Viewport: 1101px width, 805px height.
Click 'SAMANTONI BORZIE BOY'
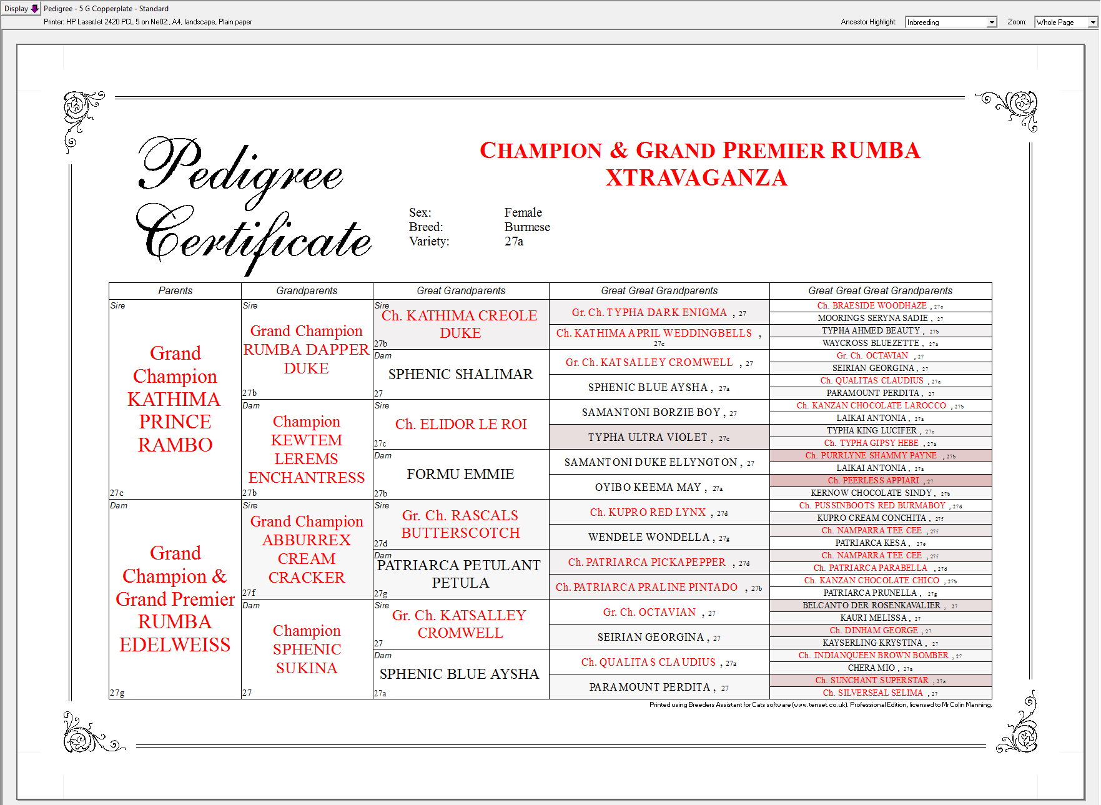pos(659,412)
